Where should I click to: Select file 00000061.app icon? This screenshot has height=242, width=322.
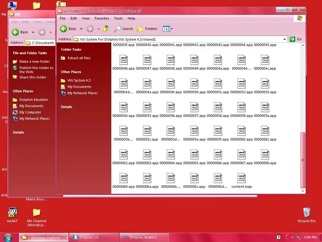[265, 131]
